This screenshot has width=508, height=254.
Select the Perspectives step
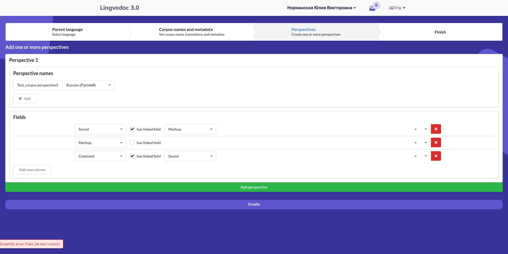coord(316,32)
